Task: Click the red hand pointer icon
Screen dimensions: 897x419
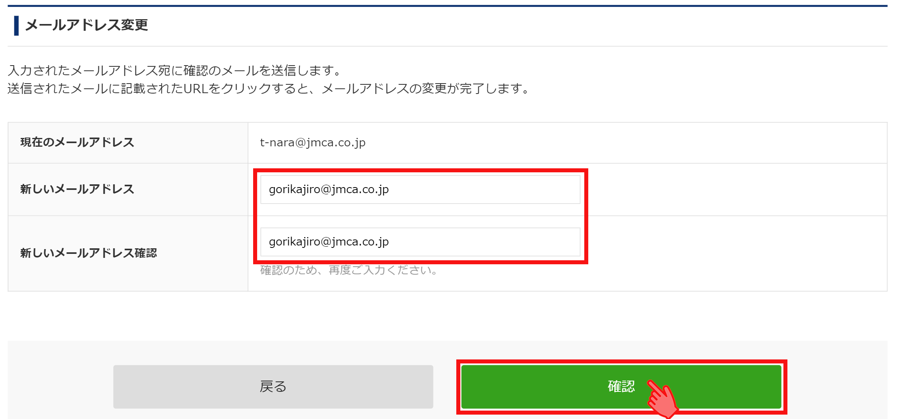Action: click(x=663, y=399)
